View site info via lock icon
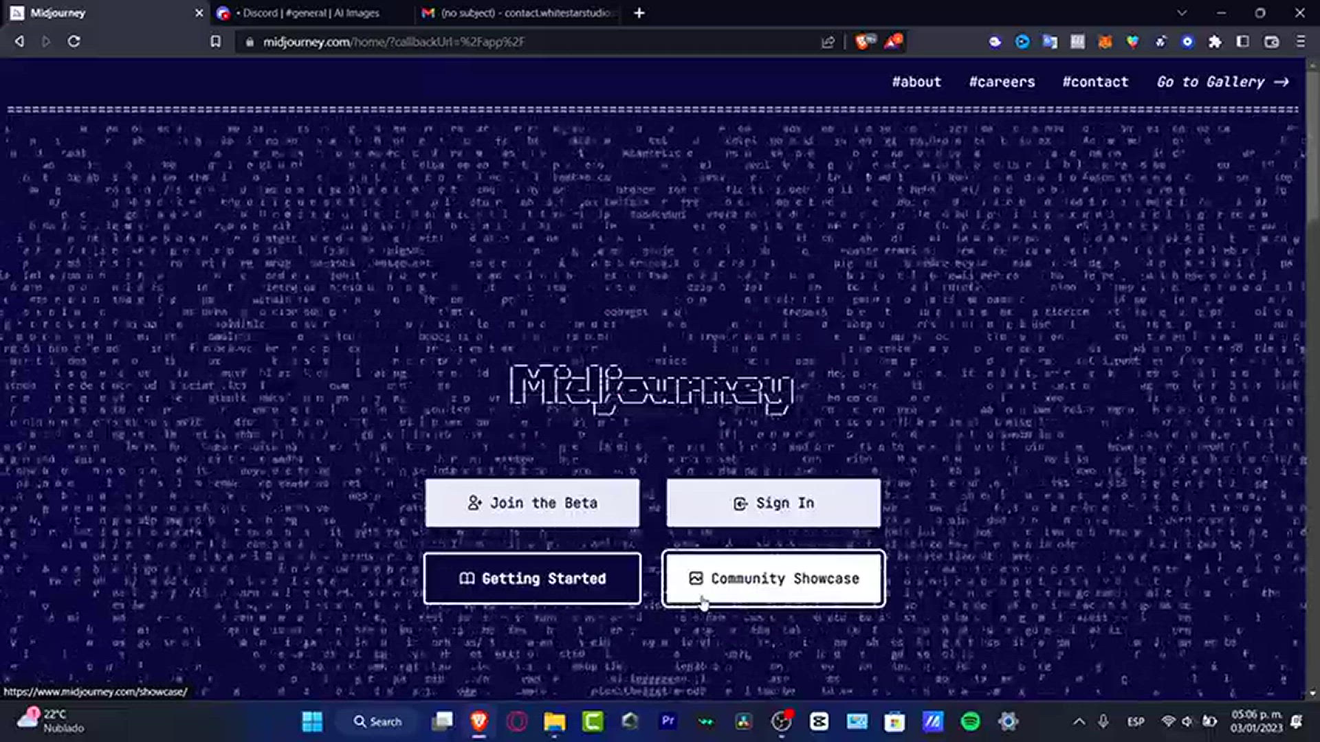Image resolution: width=1320 pixels, height=742 pixels. tap(249, 42)
